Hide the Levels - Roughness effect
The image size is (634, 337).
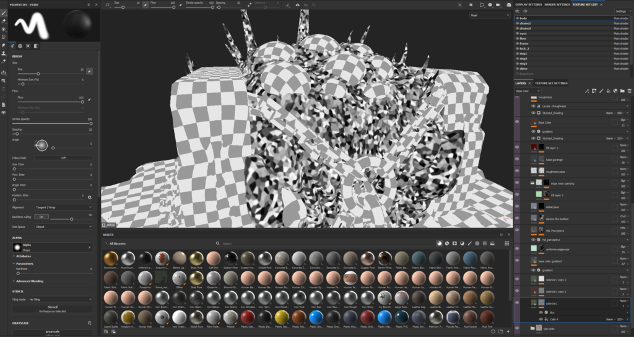pos(533,106)
